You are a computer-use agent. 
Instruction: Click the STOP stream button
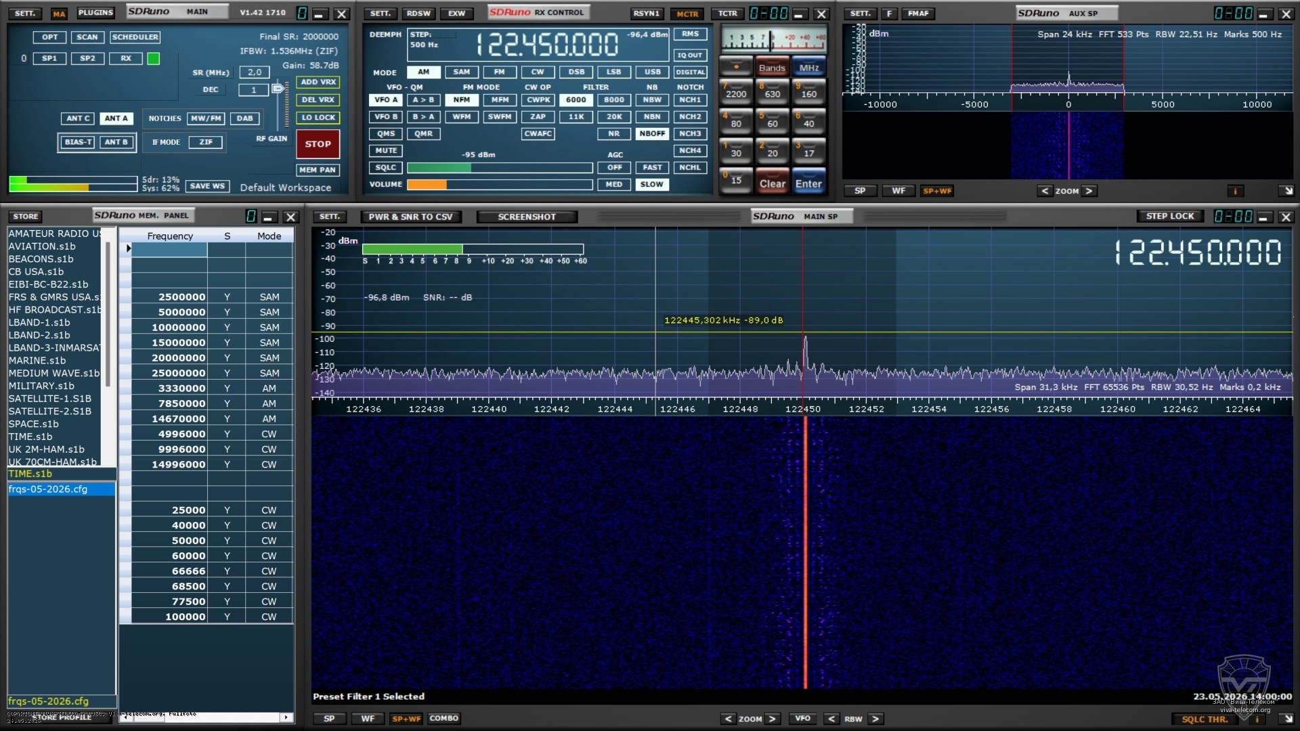[318, 143]
